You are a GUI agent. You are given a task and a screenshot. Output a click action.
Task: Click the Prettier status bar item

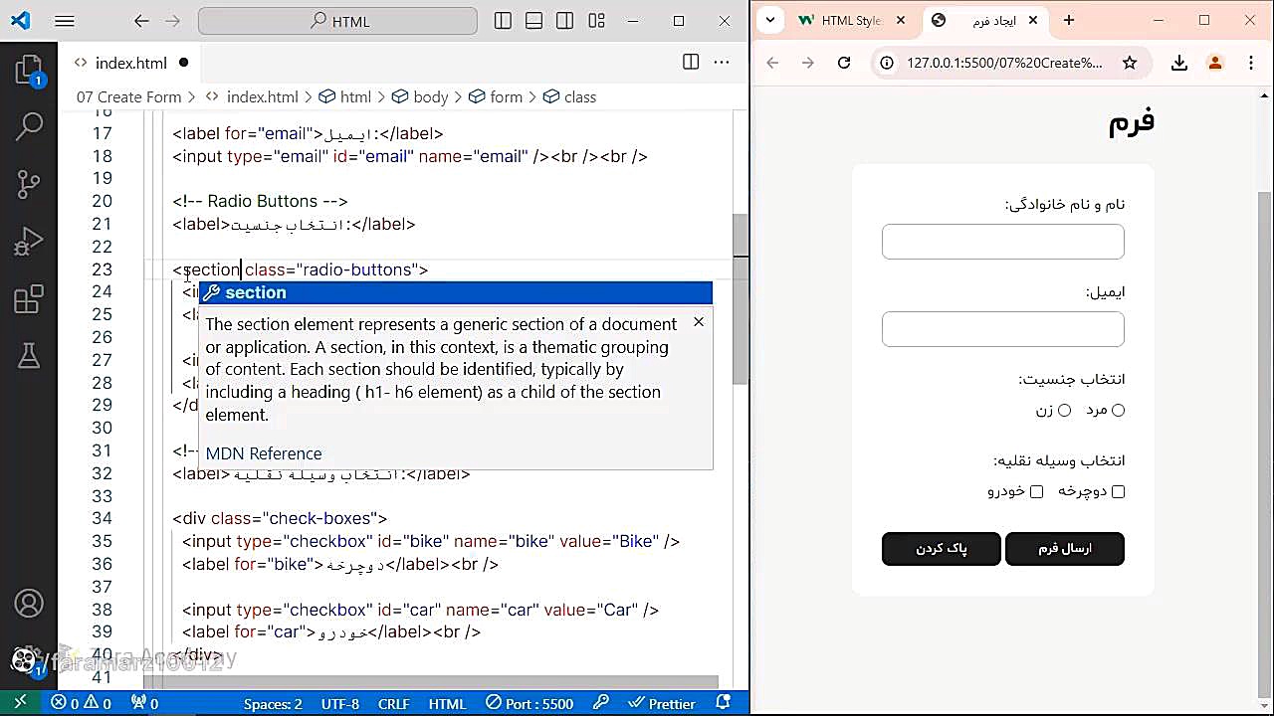point(661,703)
